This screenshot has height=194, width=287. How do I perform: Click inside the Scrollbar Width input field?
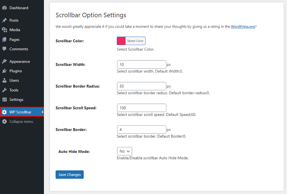pos(142,64)
